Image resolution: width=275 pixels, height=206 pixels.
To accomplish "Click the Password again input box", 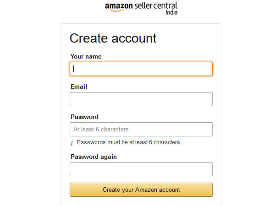I will click(x=141, y=169).
